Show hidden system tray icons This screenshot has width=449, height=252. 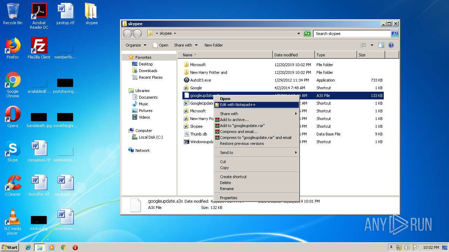click(391, 247)
